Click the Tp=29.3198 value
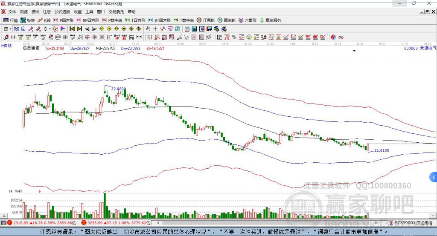This screenshot has width=437, height=236. coord(54,49)
